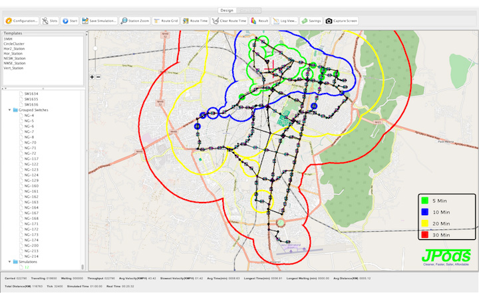479x293 pixels.
Task: Click the map zoom in plus button
Action: (92, 77)
